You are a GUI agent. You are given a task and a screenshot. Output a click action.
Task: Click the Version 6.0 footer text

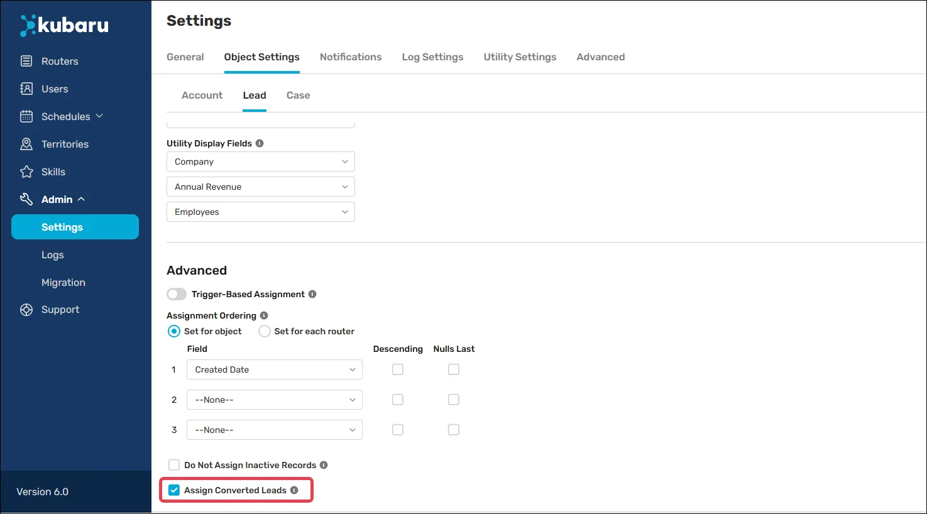coord(43,491)
